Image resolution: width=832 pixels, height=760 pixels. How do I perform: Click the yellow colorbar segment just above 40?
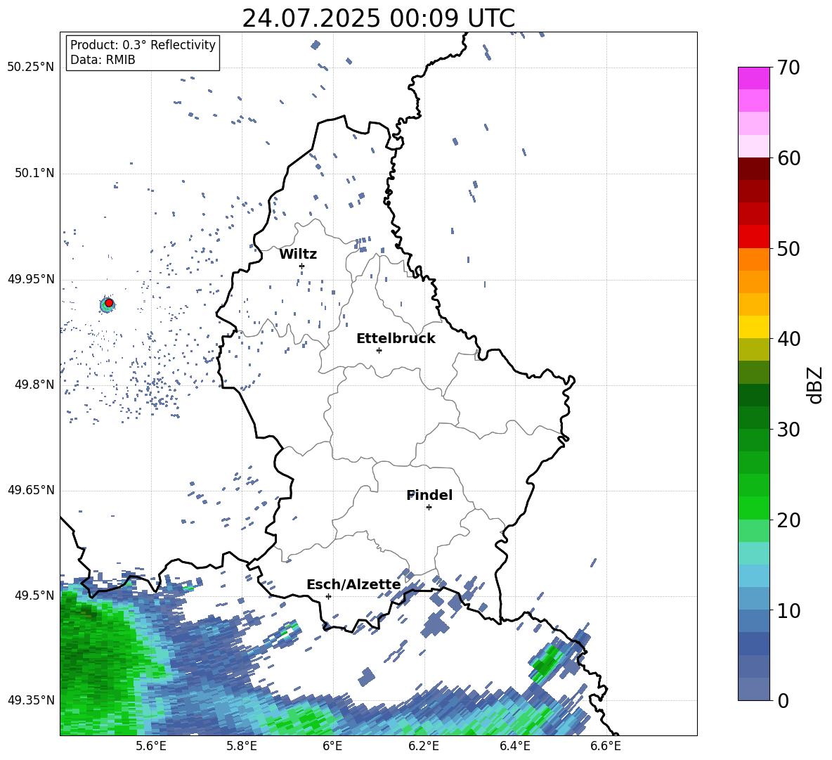(753, 327)
